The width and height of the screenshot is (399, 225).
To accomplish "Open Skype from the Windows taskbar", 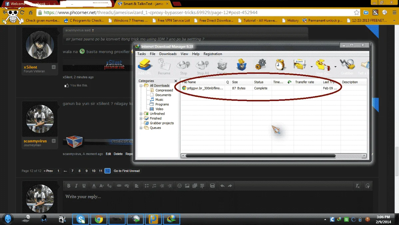I will 81,219.
